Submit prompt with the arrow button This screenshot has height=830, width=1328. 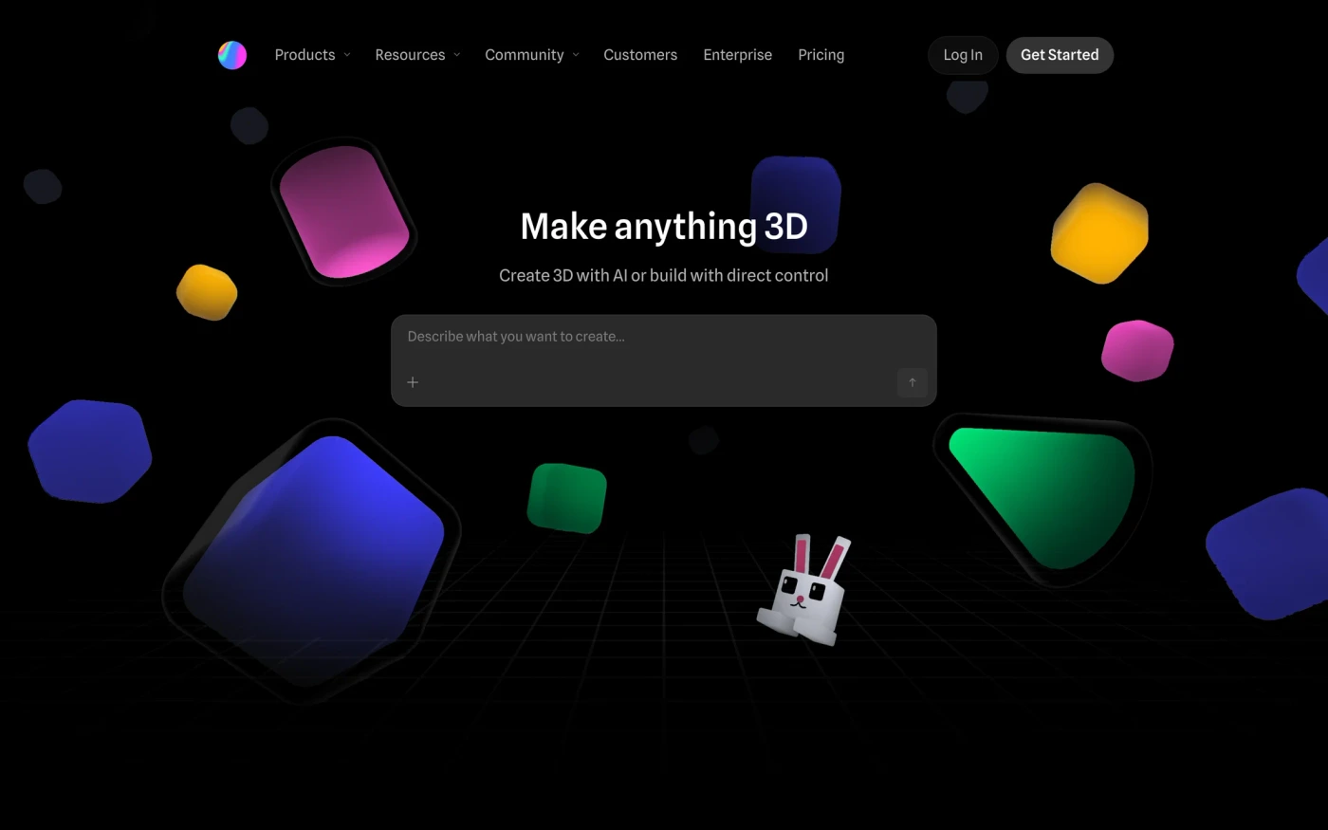[912, 382]
